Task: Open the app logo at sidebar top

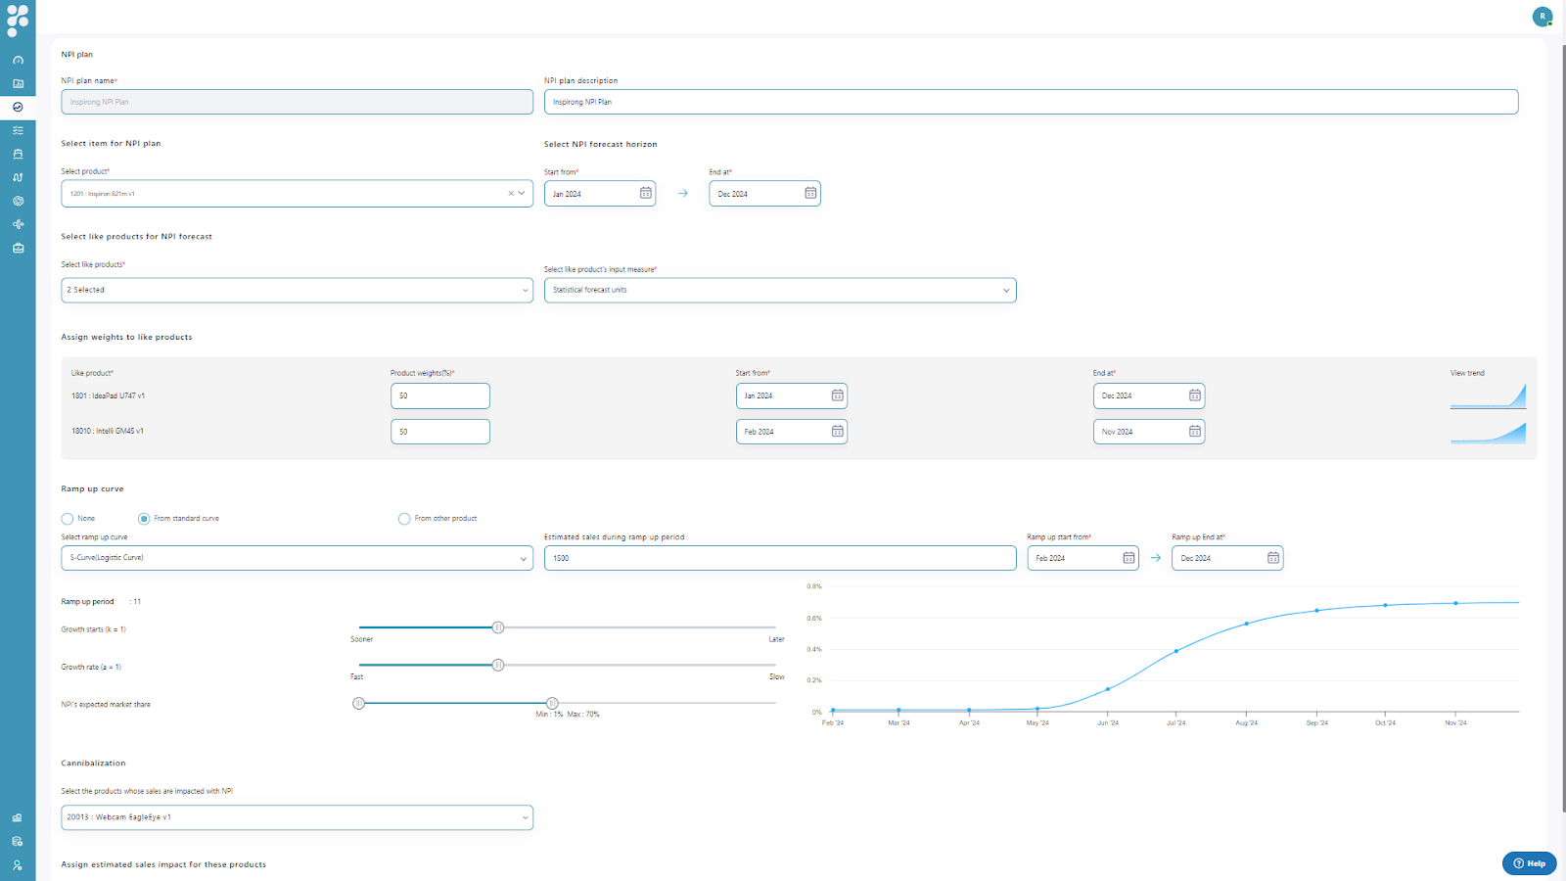Action: [18, 20]
